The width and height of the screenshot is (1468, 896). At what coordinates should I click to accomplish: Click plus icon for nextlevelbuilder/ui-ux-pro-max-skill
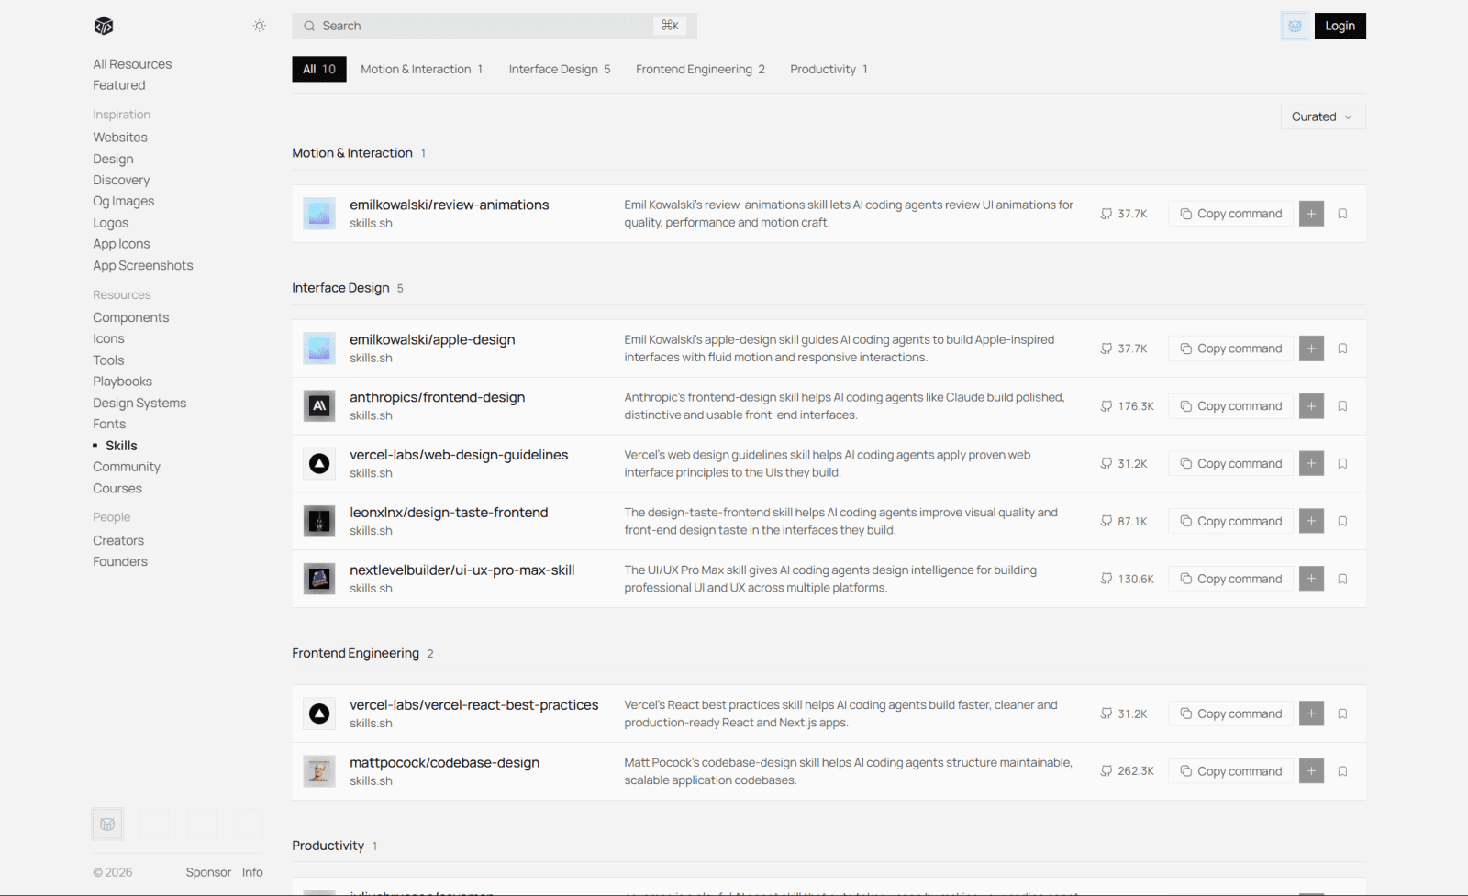1311,579
